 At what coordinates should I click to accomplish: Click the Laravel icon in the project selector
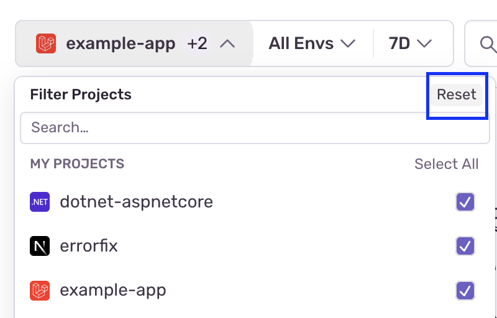[x=46, y=43]
